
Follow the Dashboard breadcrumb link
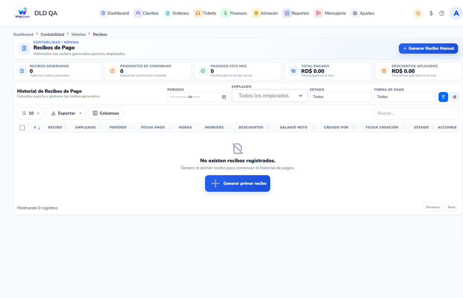(x=23, y=34)
